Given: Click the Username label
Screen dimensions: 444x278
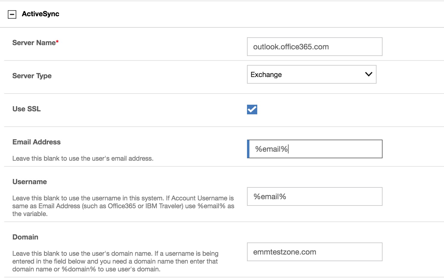Looking at the screenshot, I should click(30, 182).
